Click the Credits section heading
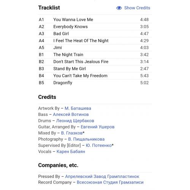 click(47, 97)
